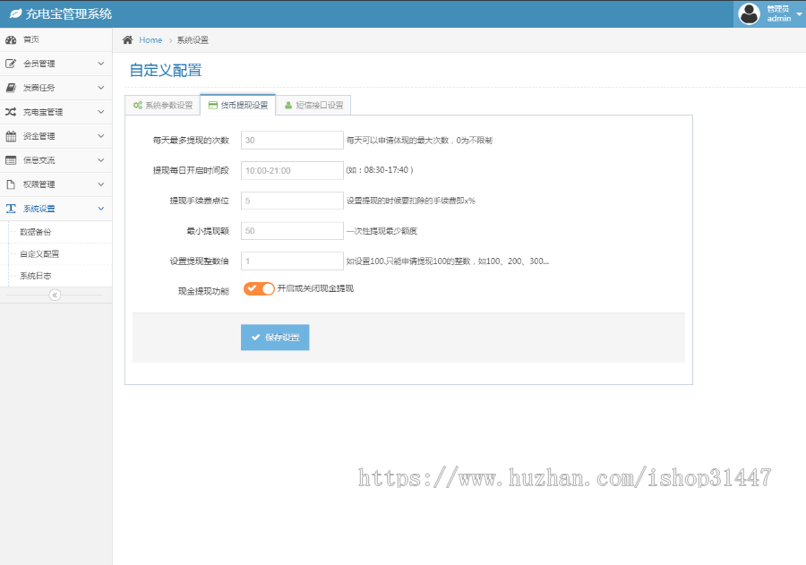Expand the 会员管理 menu chevron
The height and width of the screenshot is (565, 806).
point(100,64)
